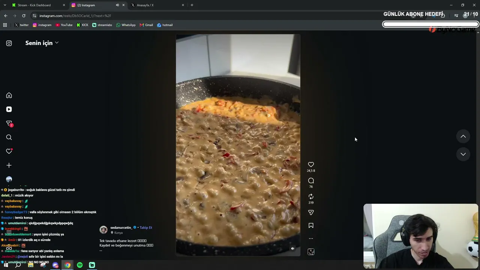Share the reel via the paper plane icon
Image resolution: width=480 pixels, height=270 pixels.
click(x=311, y=213)
